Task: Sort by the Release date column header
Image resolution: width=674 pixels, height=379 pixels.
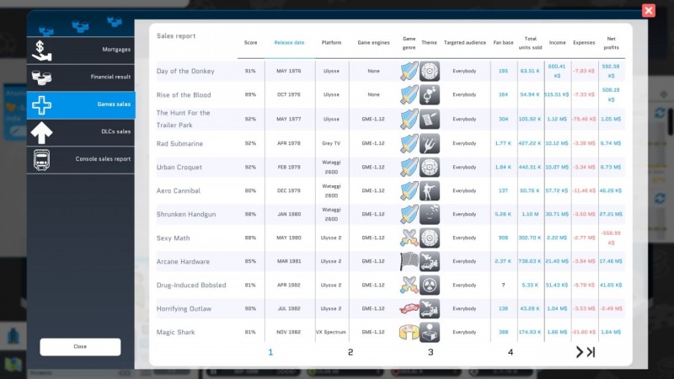Action: tap(289, 42)
